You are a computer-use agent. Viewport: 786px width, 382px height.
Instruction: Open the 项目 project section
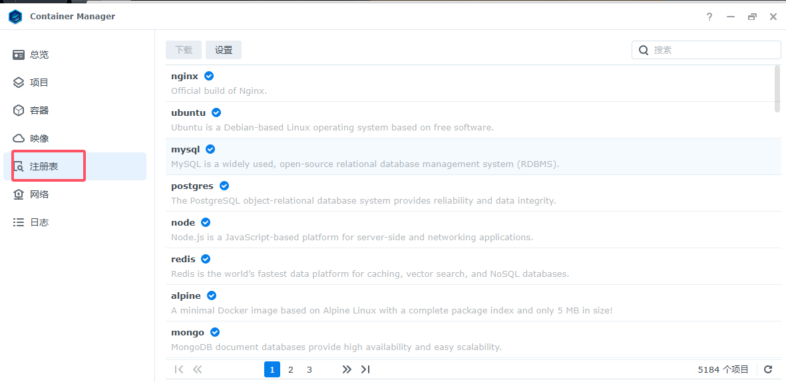pos(75,83)
